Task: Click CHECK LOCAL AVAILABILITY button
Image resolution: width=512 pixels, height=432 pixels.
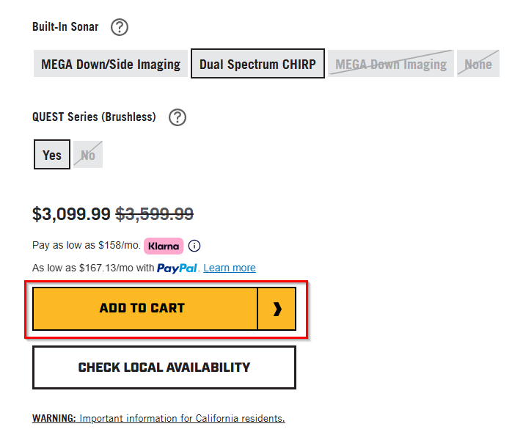Action: 164,367
